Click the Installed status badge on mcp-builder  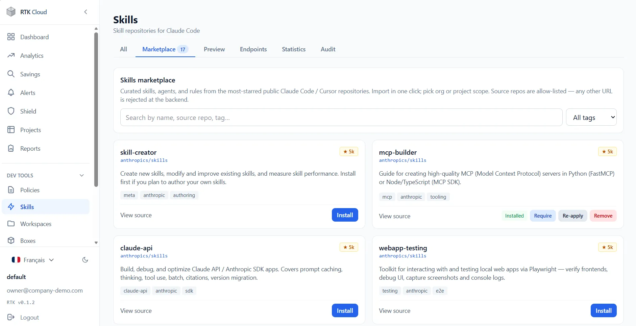(514, 216)
